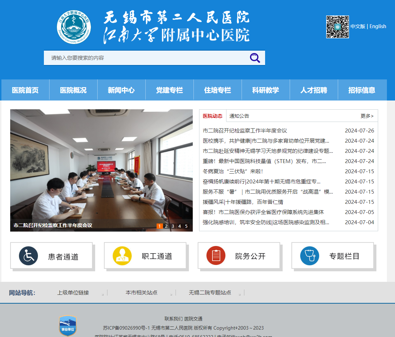Click 医院交通 in footer

tap(193, 319)
